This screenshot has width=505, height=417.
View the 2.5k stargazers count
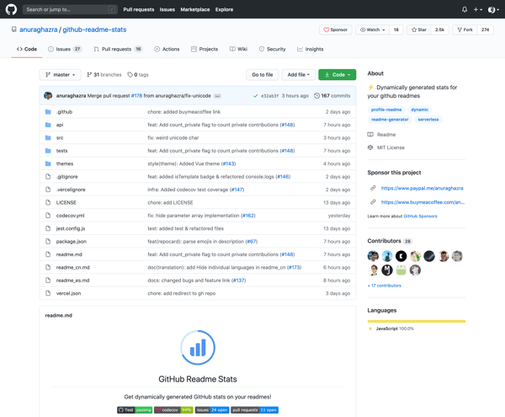(x=439, y=29)
